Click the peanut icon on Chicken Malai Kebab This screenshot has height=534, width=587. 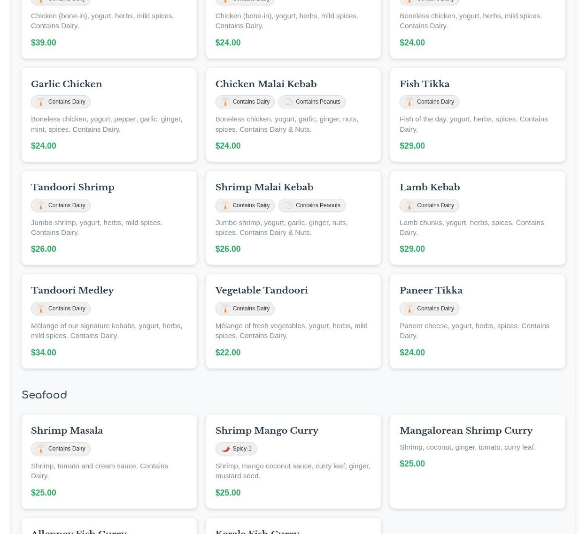tap(288, 102)
